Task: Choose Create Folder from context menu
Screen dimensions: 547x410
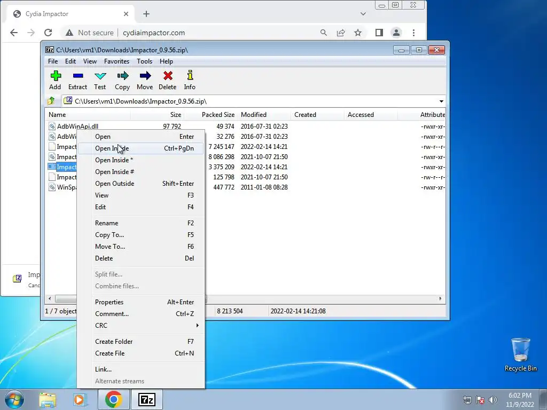Action: [x=140, y=342]
